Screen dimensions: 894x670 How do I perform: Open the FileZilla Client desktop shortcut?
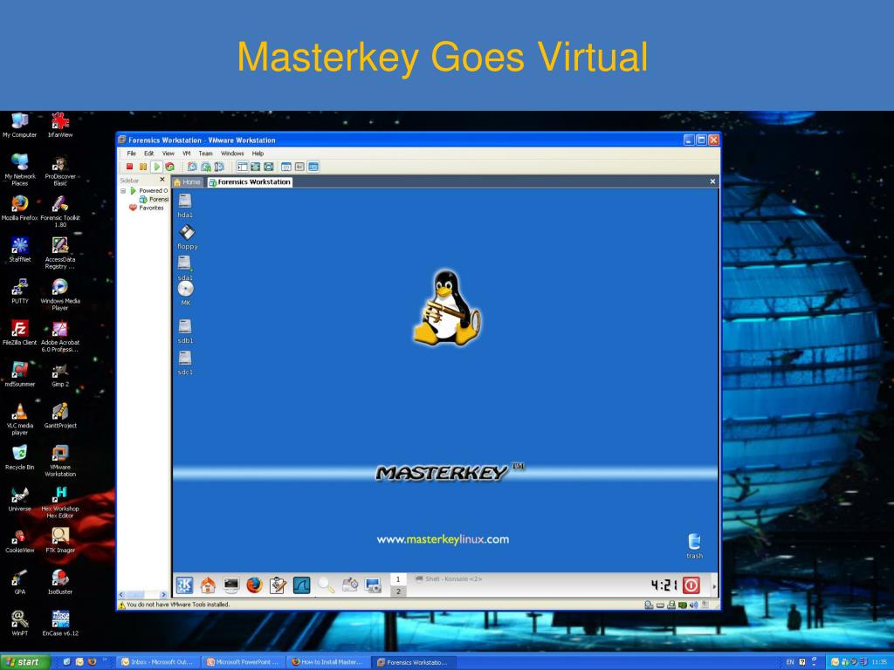19,332
